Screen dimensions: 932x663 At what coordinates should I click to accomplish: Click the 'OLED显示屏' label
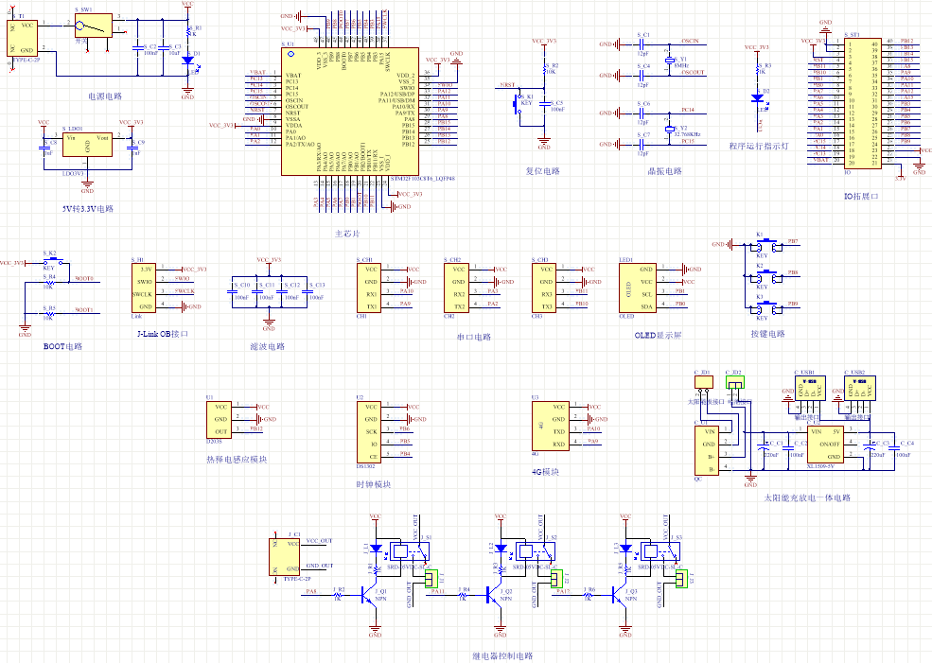658,336
